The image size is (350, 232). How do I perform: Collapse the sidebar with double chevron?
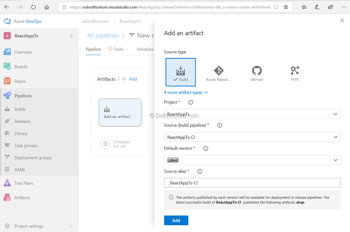[71, 226]
